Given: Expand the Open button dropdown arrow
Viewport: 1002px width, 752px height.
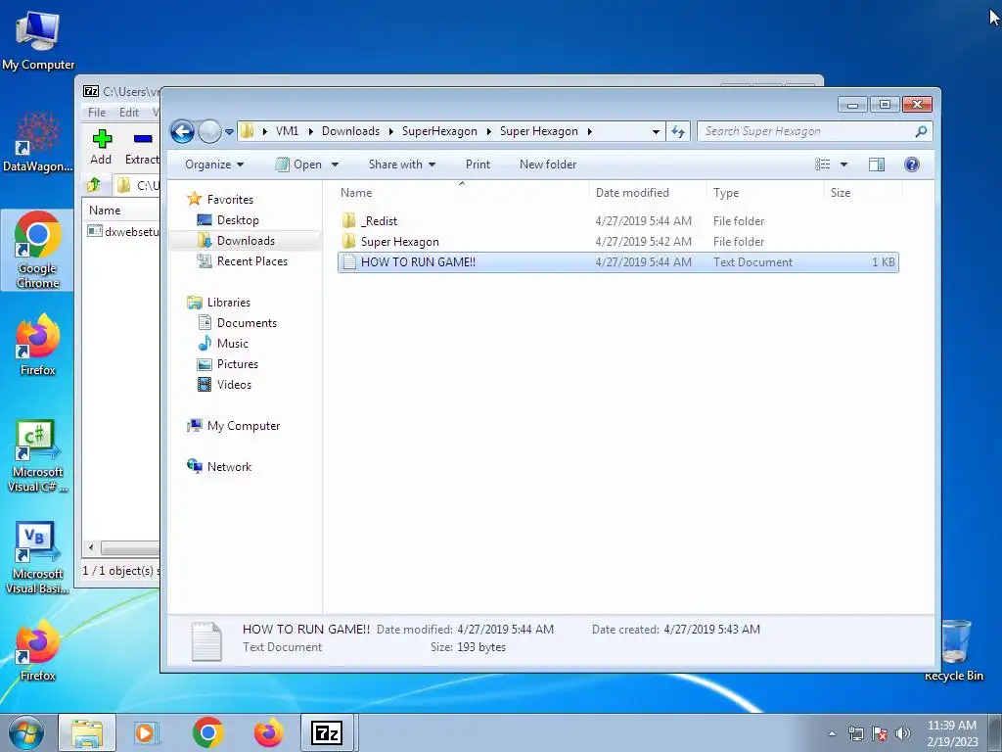Looking at the screenshot, I should coord(335,164).
